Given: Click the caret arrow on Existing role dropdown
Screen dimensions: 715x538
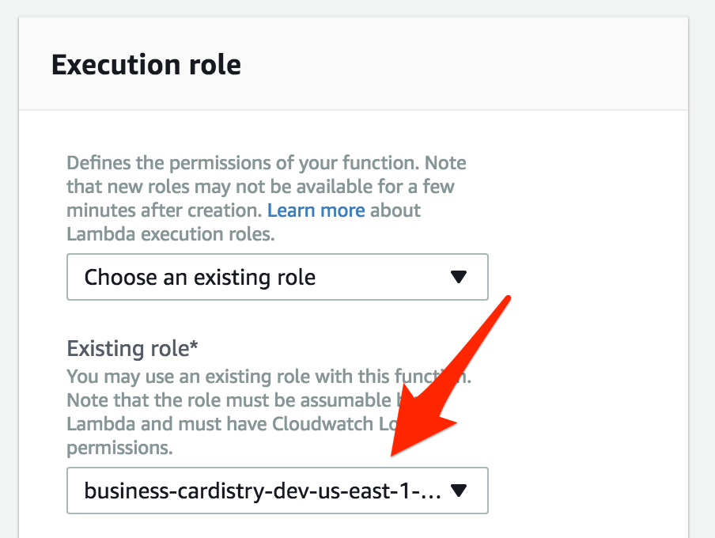Looking at the screenshot, I should (459, 491).
